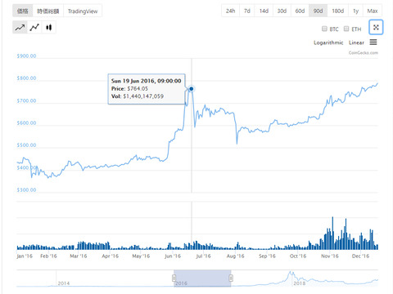Click the $600.00 axis label
The image size is (393, 294).
coord(26,122)
